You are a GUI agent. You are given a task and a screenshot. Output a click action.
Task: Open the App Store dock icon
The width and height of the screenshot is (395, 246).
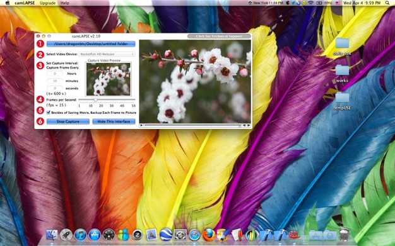pos(95,235)
